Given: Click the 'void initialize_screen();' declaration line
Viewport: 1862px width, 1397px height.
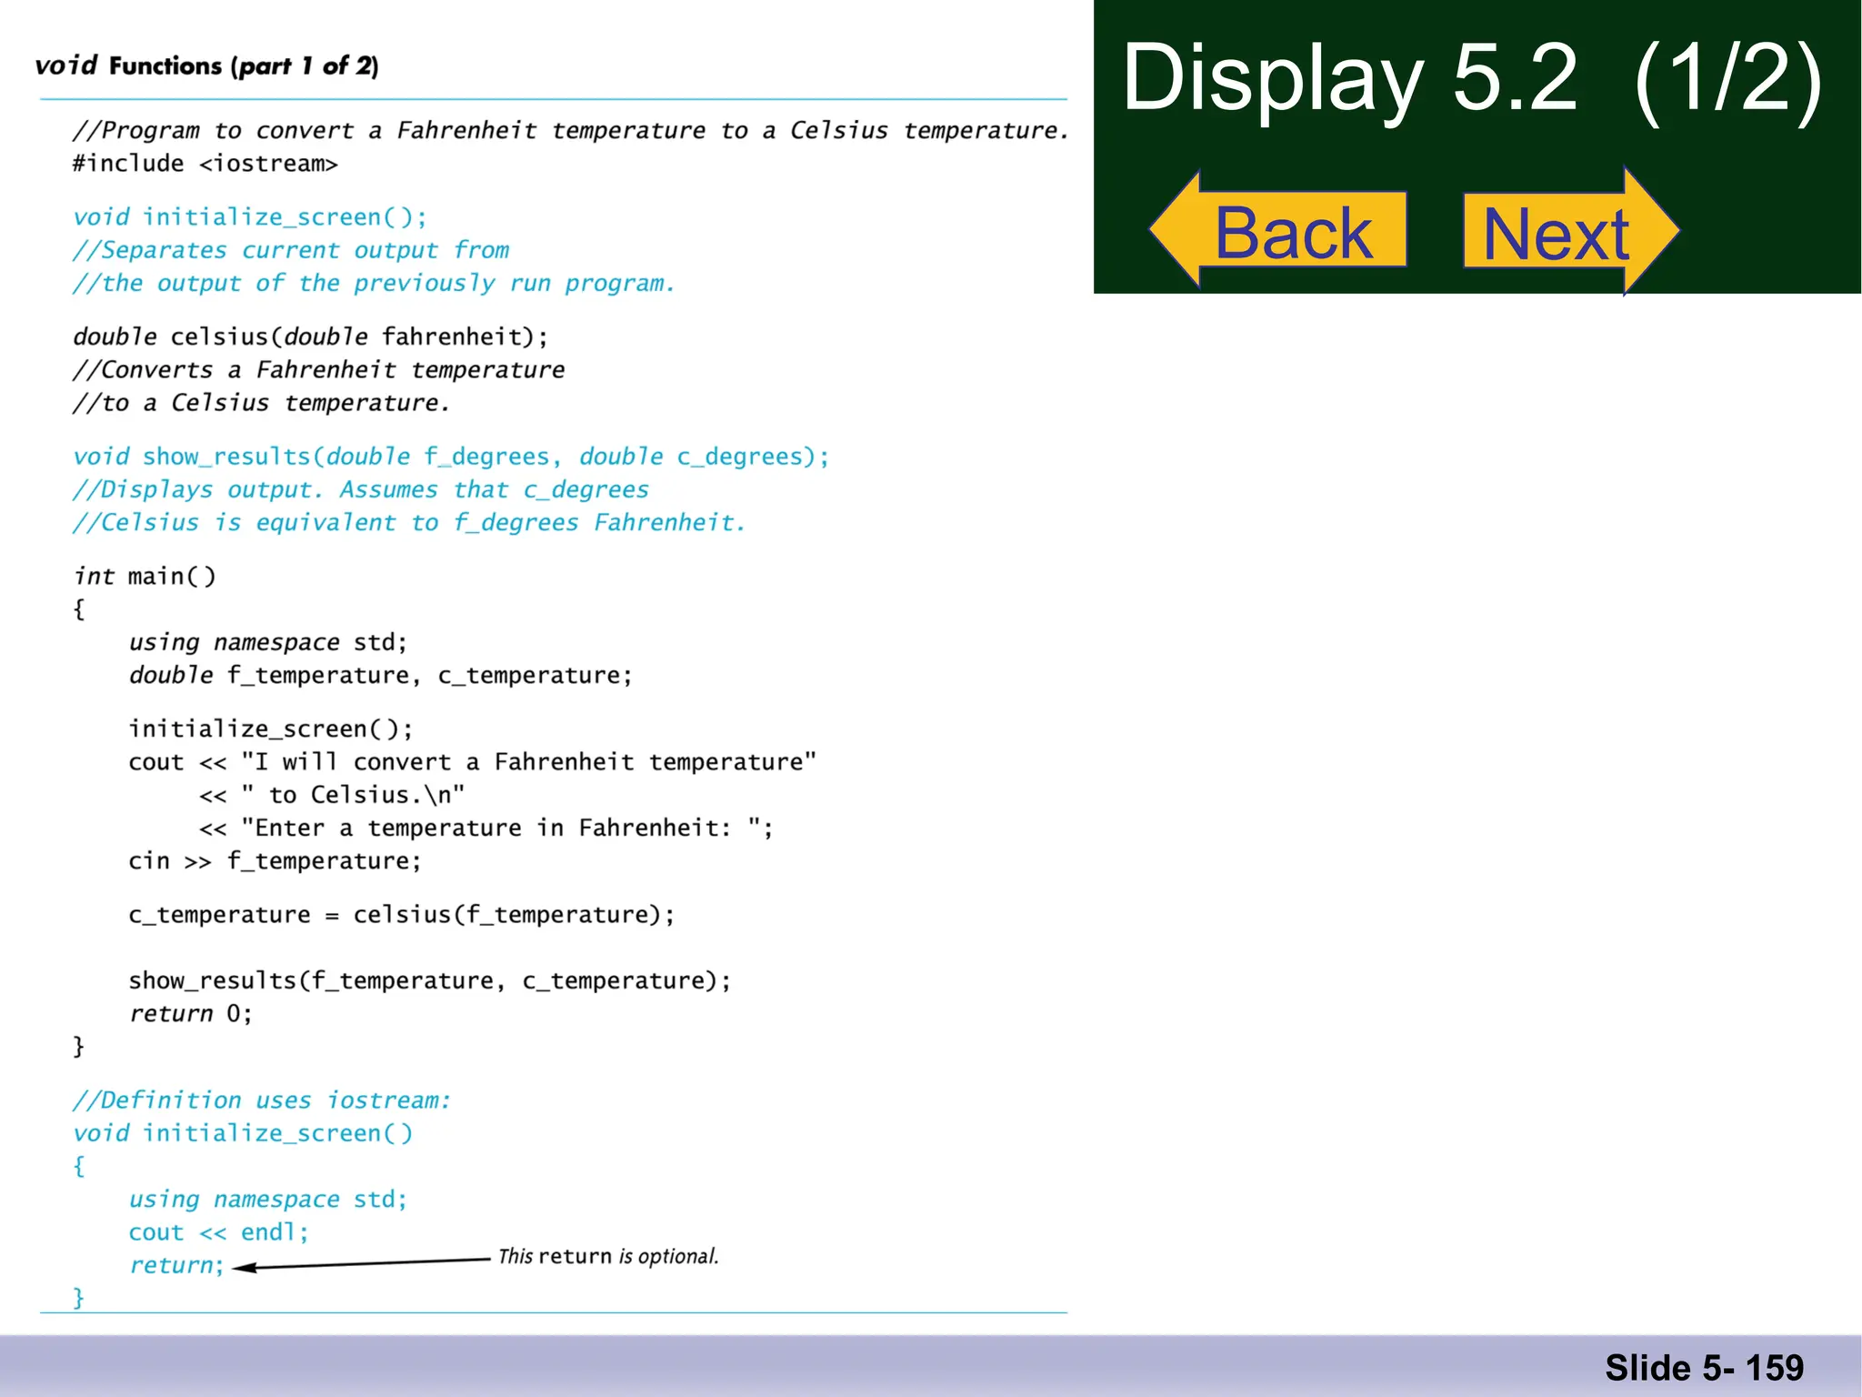Looking at the screenshot, I should (x=250, y=217).
